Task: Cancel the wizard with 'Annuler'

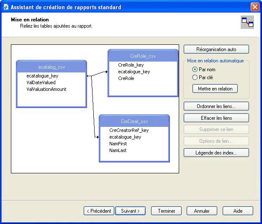Action: click(202, 211)
